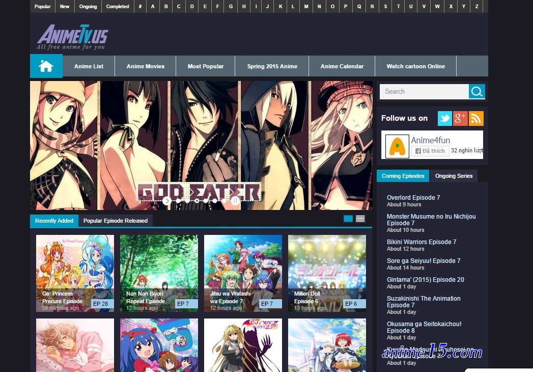Open the Popular top menu
Image resolution: width=533 pixels, height=372 pixels.
(x=42, y=7)
